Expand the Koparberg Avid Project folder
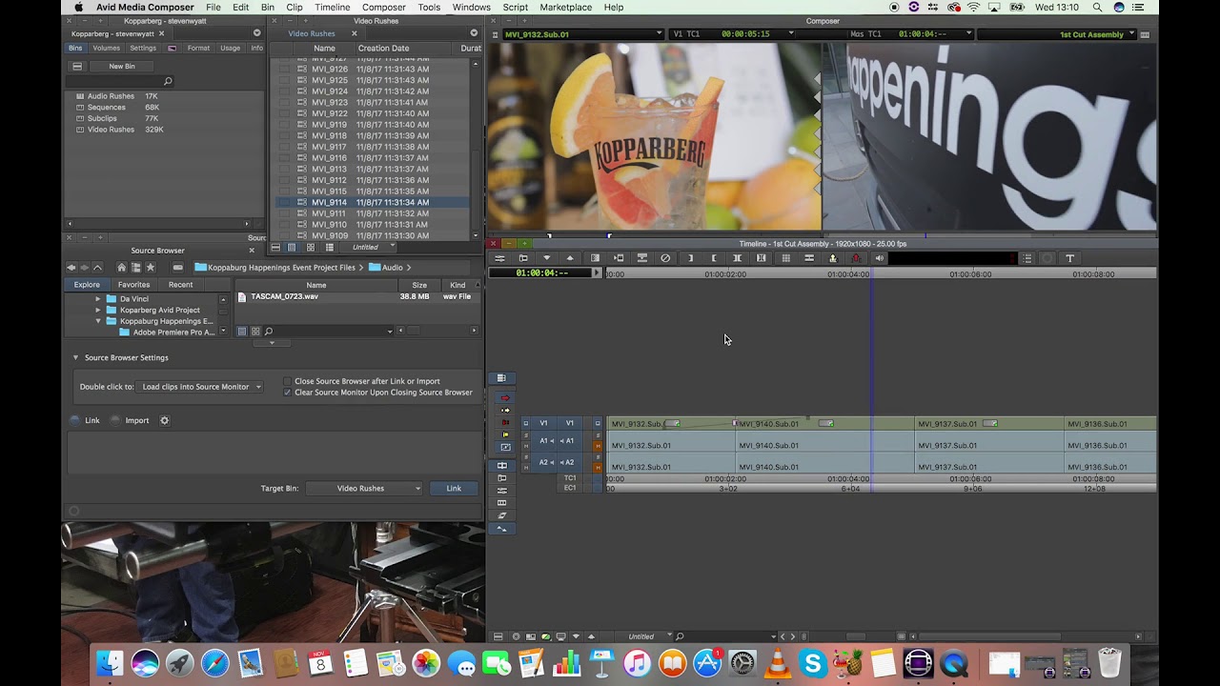This screenshot has height=686, width=1220. tap(97, 311)
